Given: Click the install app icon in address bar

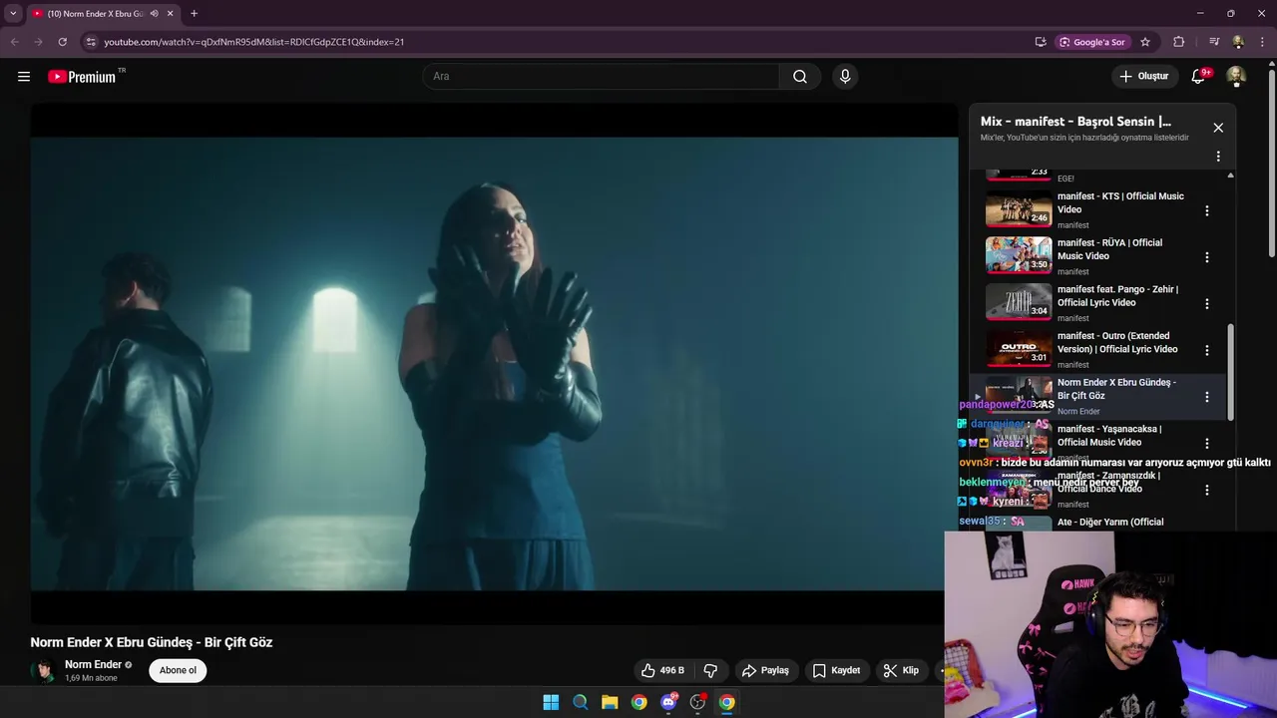Looking at the screenshot, I should tap(1041, 42).
